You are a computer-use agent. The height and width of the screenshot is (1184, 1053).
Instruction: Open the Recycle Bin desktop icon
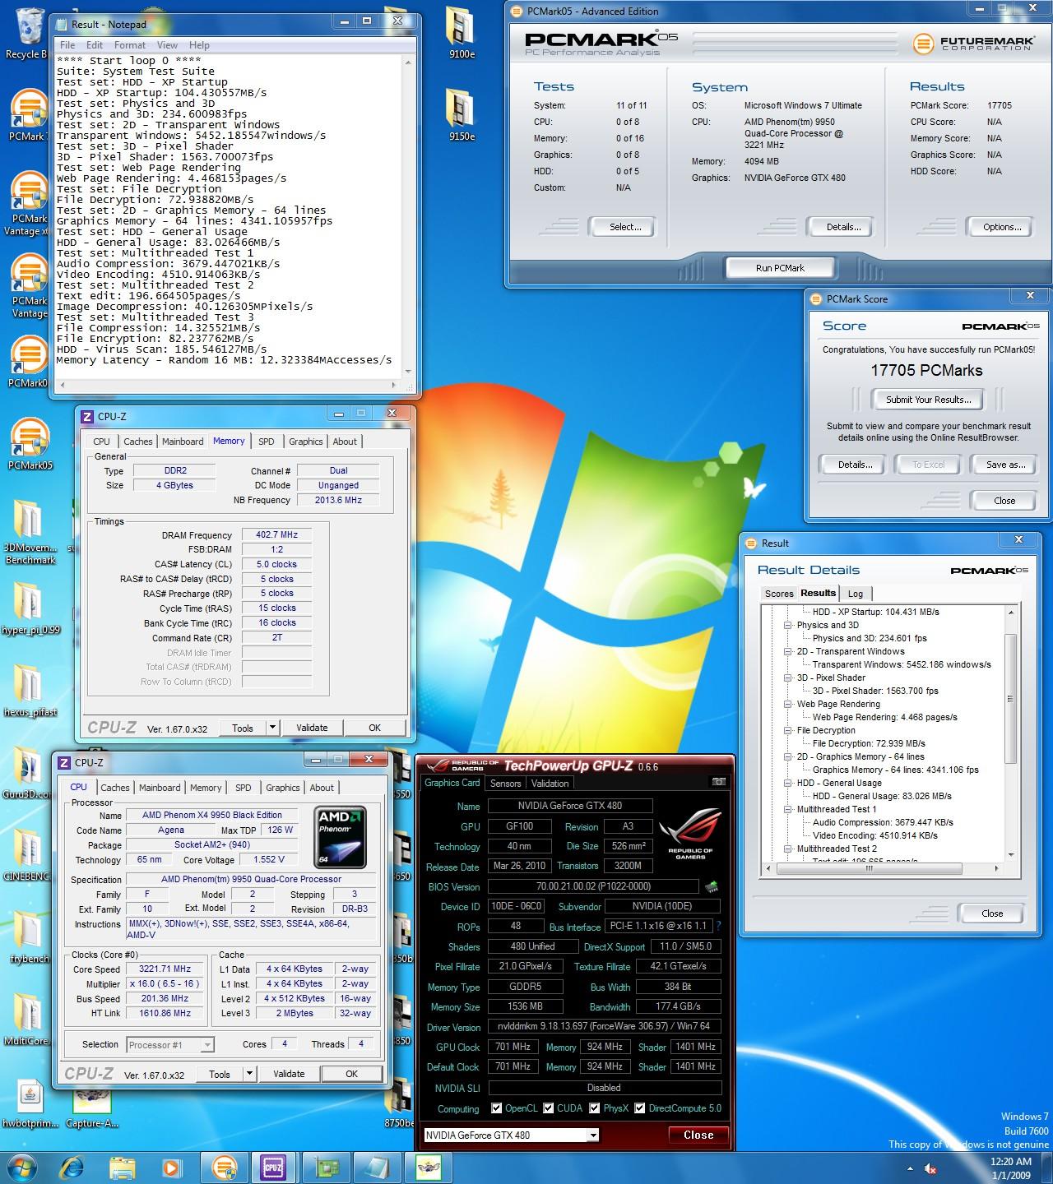coord(28,33)
